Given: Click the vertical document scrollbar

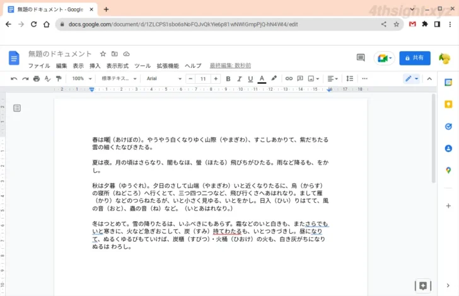Looking at the screenshot, I should (x=434, y=139).
